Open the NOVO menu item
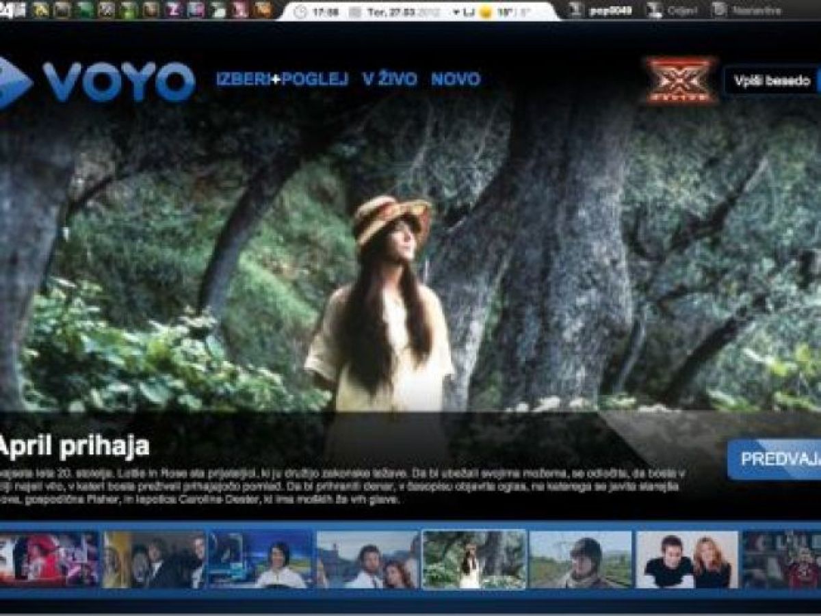This screenshot has height=616, width=821. pos(455,79)
